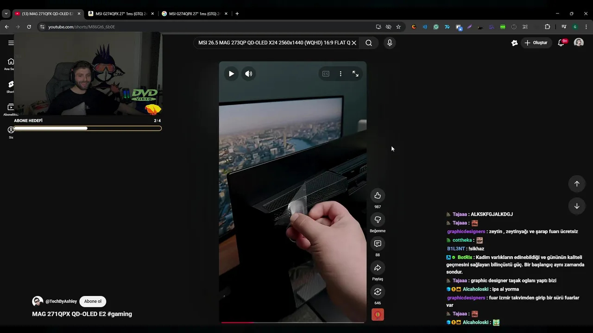Screen dimensions: 593x333
Task: Open the site information icon
Action: 42,27
